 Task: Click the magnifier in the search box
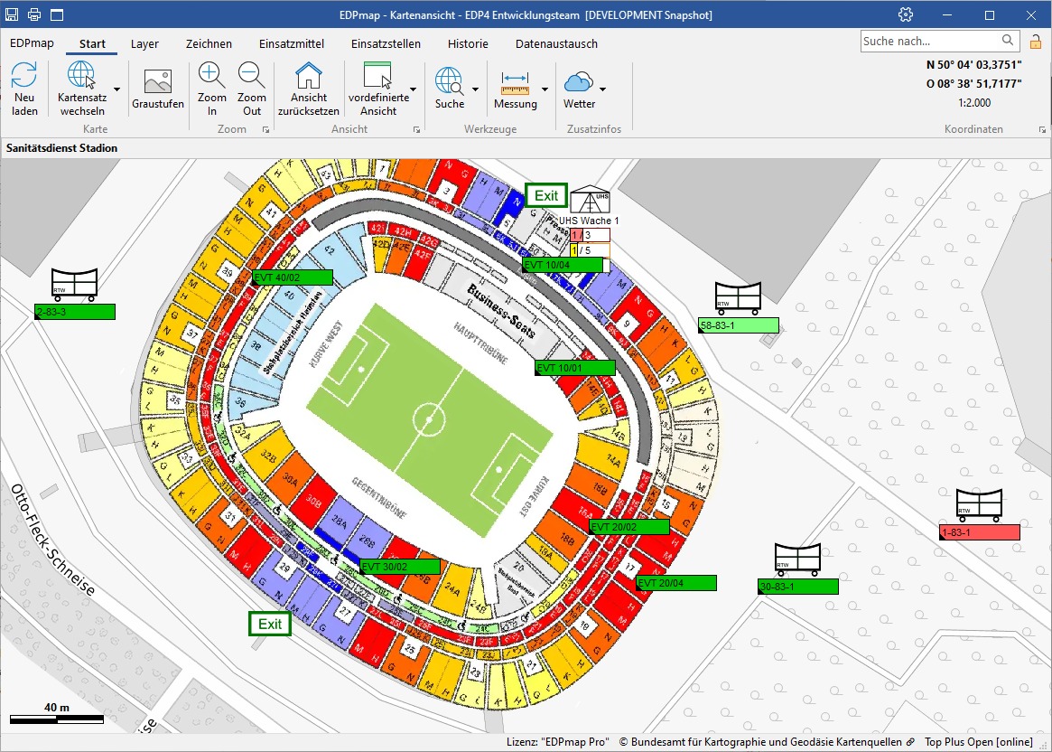1008,41
